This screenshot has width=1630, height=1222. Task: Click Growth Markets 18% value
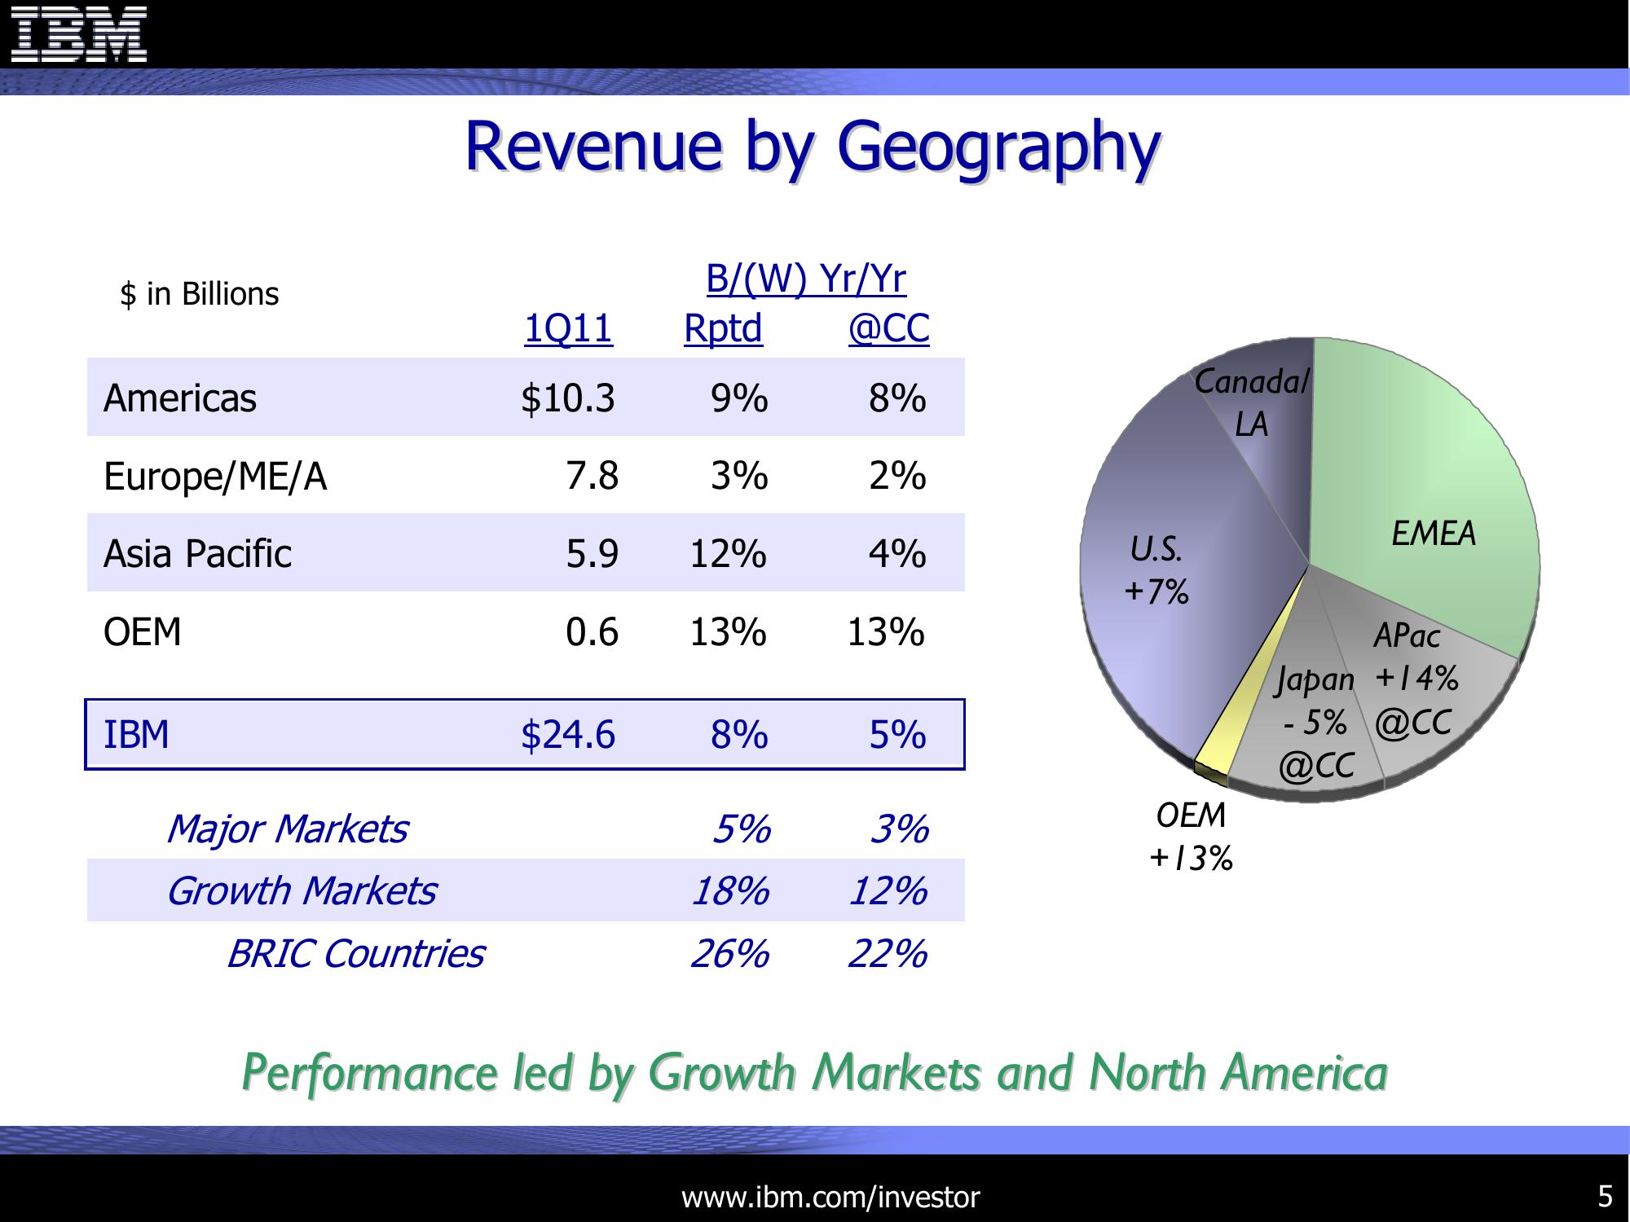[x=730, y=891]
